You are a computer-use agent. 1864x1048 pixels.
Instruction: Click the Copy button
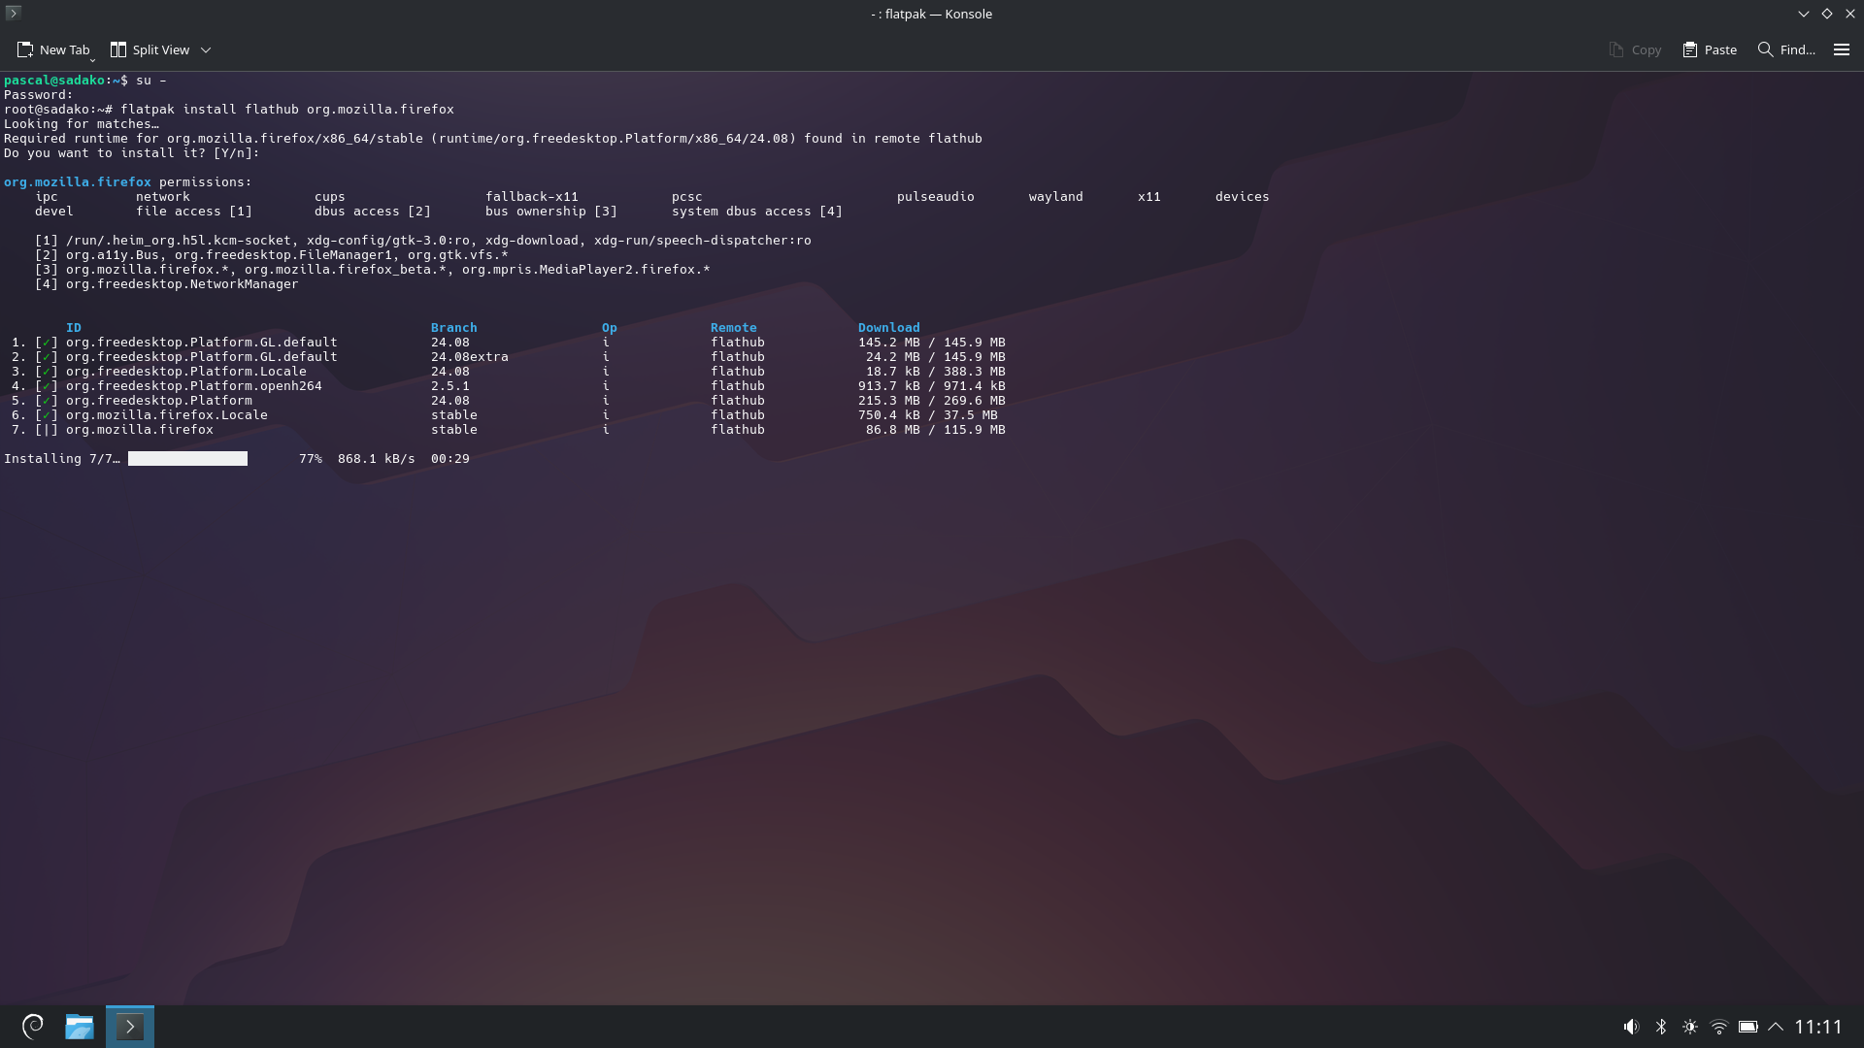[1635, 49]
